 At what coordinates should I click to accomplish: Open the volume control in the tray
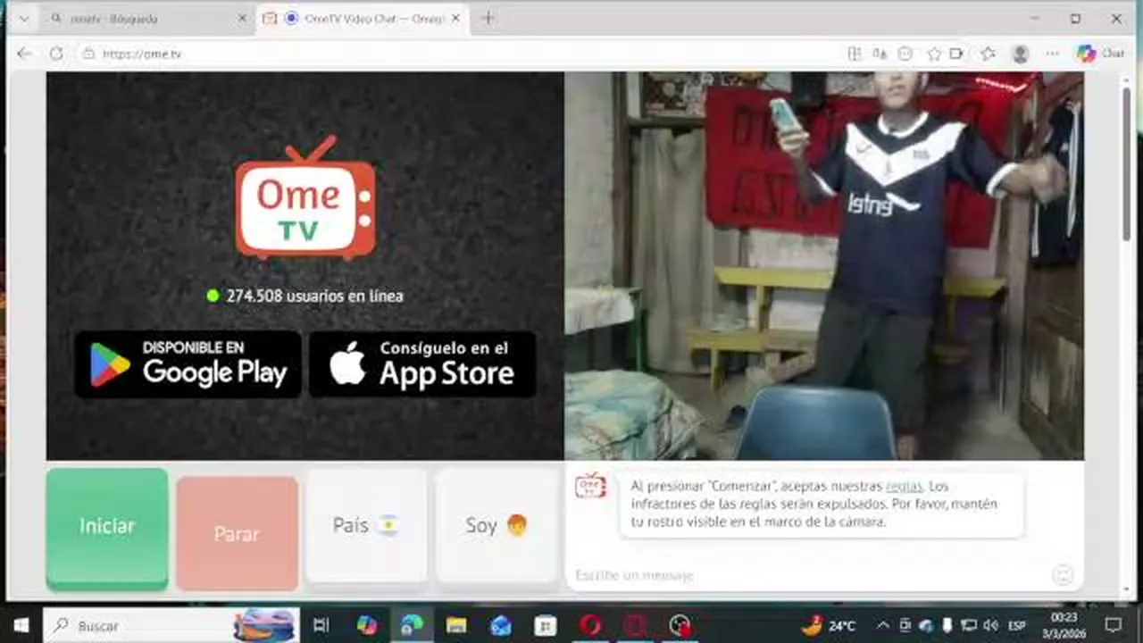[990, 626]
